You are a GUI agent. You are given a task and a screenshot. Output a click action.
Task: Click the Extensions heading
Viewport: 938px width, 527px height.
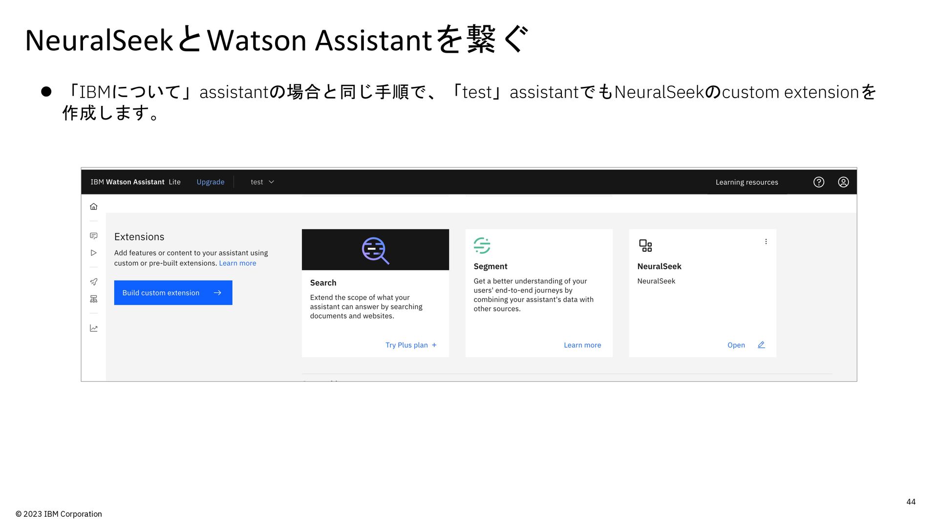pos(139,237)
